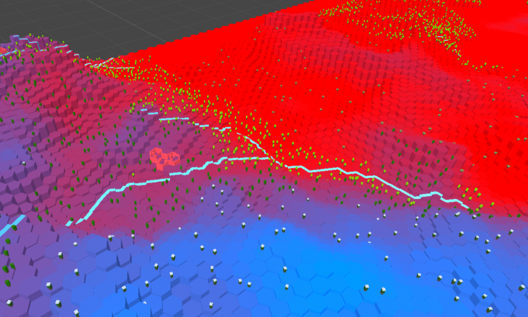Viewport: 528px width, 317px height.
Task: Select a purple hex on the left hillside
Action: coord(32,174)
